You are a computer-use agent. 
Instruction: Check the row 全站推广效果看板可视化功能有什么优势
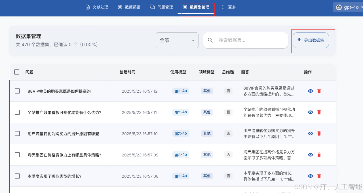(x=17, y=112)
